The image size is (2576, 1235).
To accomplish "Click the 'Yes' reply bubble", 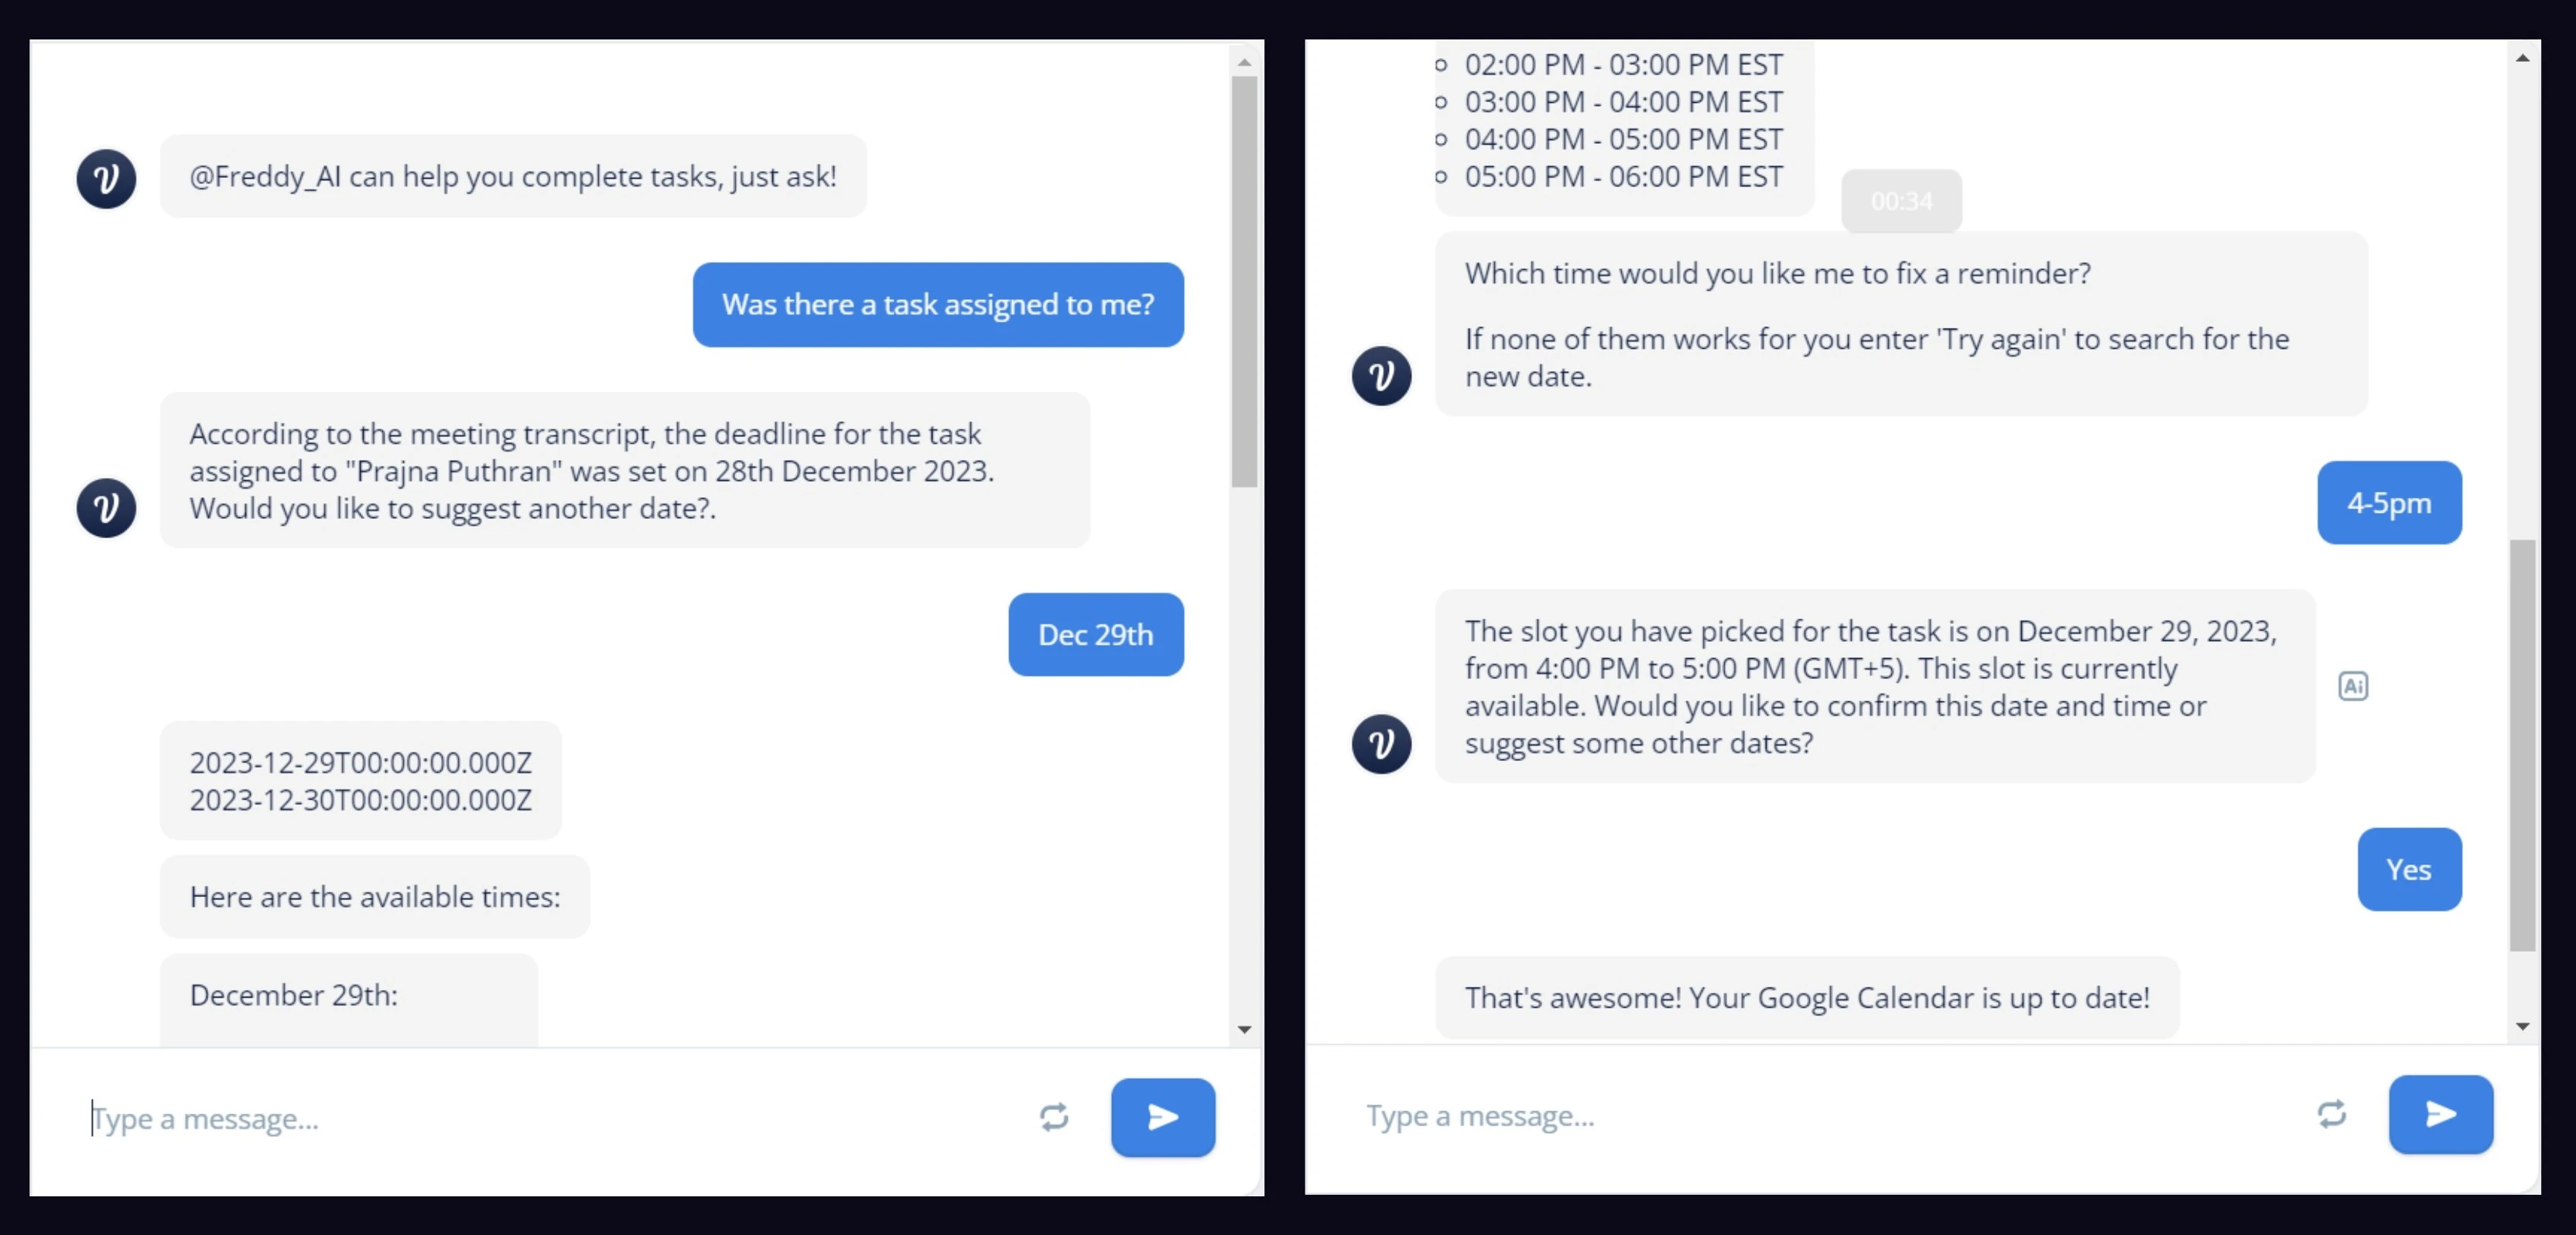I will tap(2409, 869).
